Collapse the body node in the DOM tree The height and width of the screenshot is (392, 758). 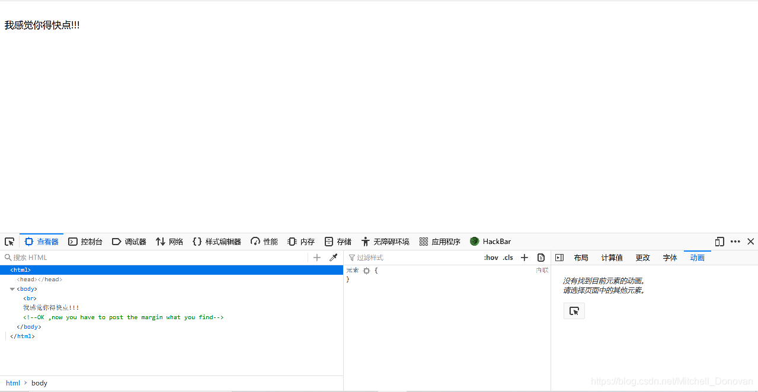(12, 288)
